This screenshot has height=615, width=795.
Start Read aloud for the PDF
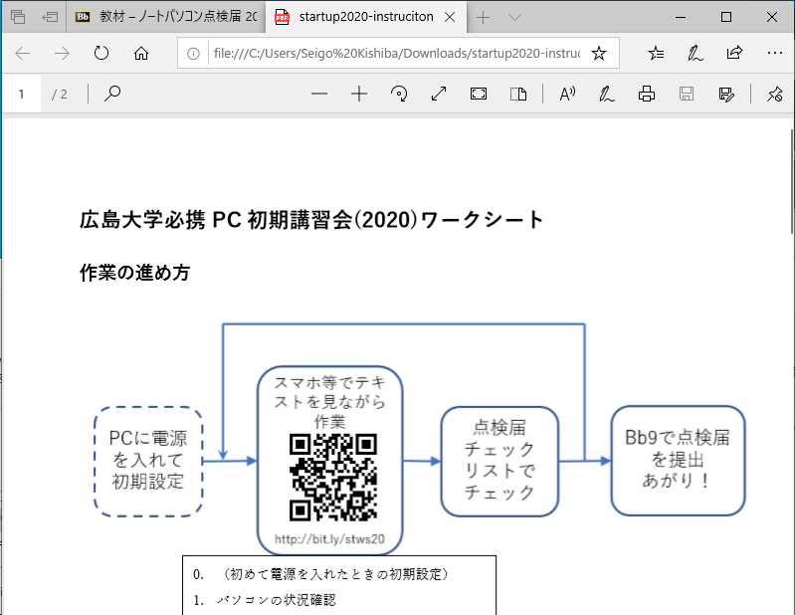(568, 95)
